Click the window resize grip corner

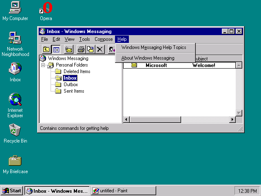[x=240, y=129]
